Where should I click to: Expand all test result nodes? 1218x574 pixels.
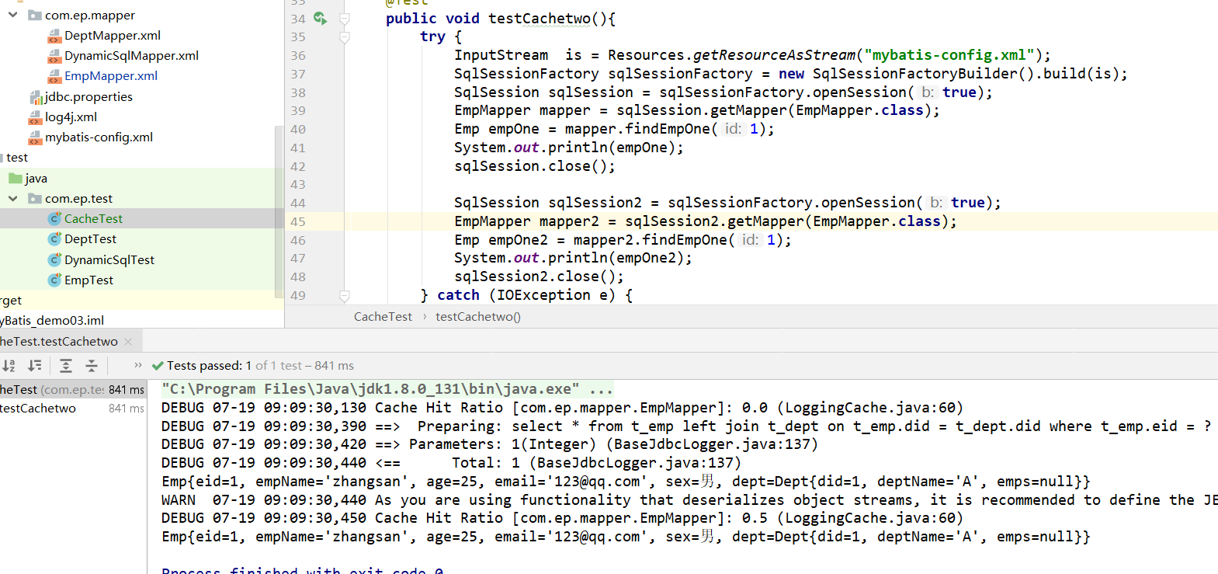click(x=66, y=365)
